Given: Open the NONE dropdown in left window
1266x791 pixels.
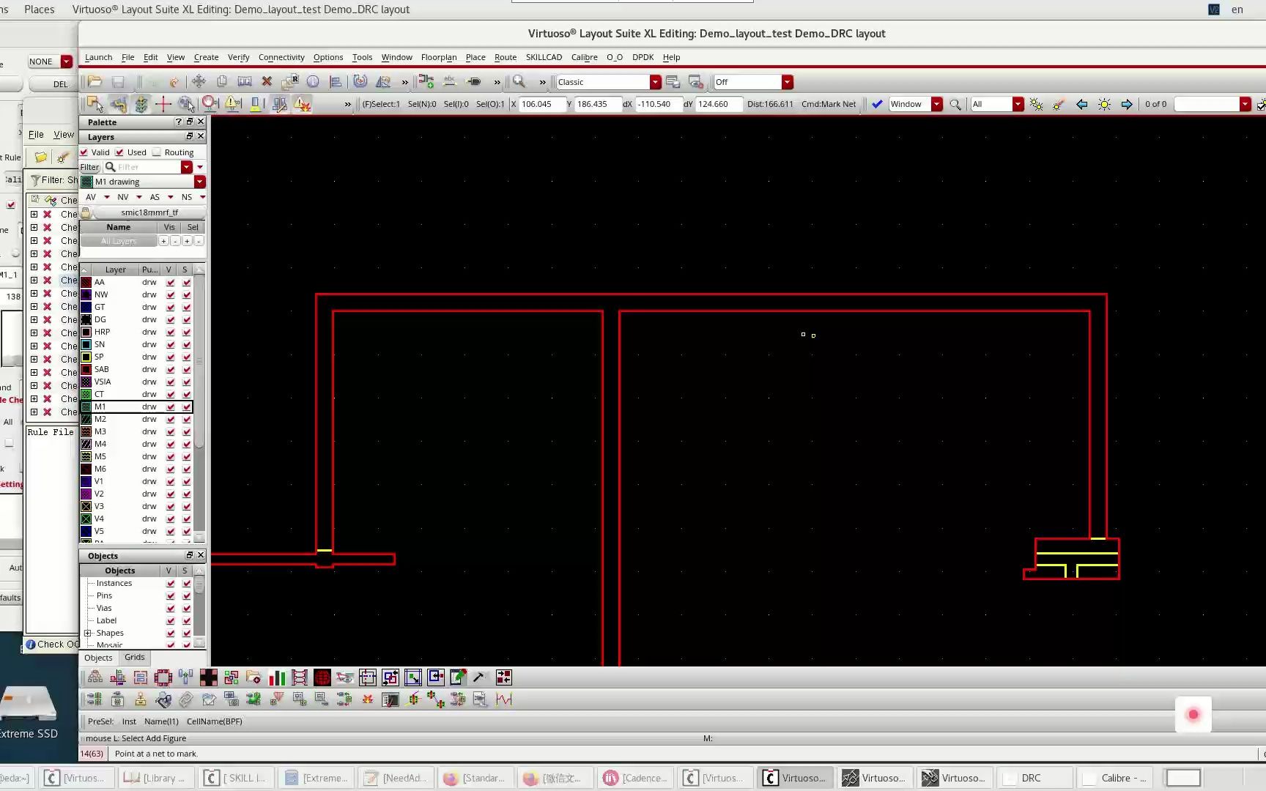Looking at the screenshot, I should [67, 62].
